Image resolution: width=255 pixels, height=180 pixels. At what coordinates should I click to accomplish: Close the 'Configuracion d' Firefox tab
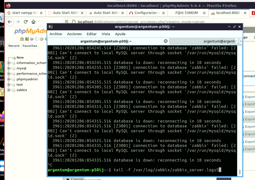pos(163,13)
